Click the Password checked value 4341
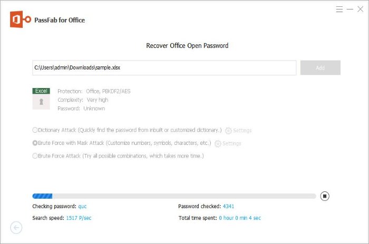 pos(228,207)
